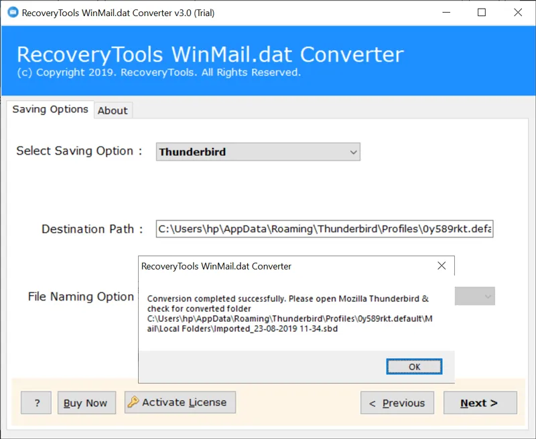Click the Buy Now button

[86, 403]
